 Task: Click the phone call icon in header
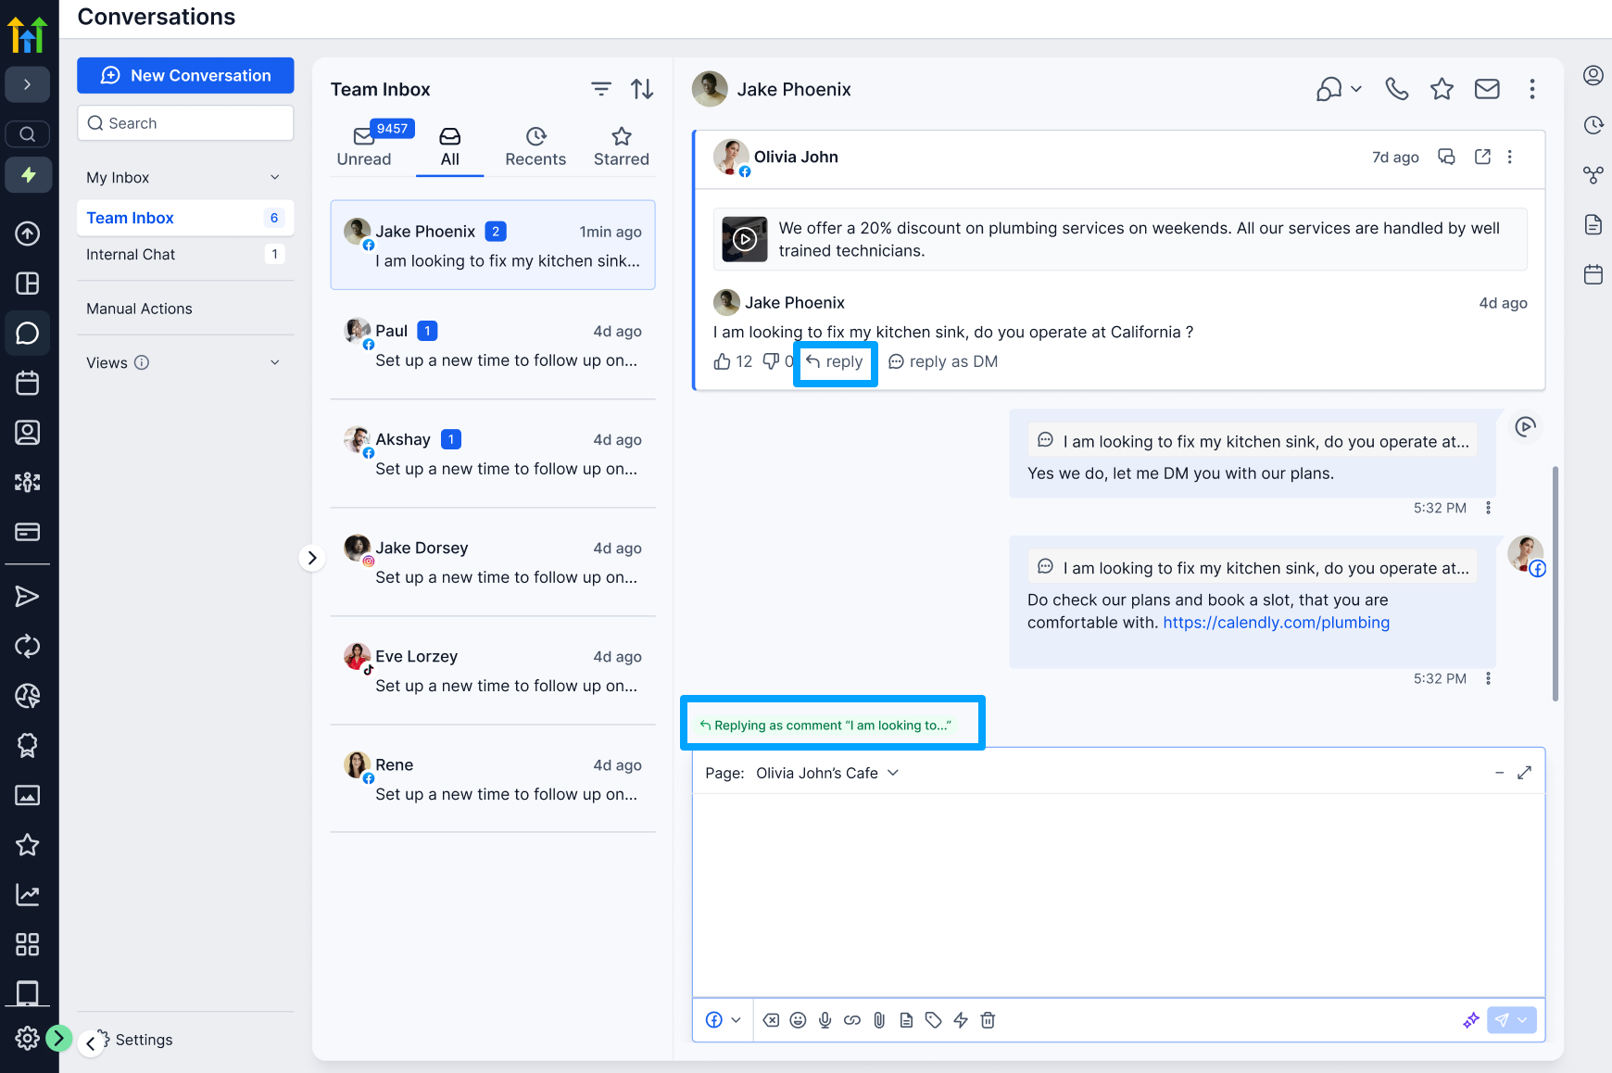[x=1396, y=89]
